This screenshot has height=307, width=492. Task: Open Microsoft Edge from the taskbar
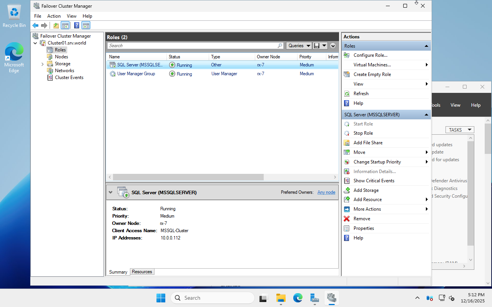[x=298, y=298]
